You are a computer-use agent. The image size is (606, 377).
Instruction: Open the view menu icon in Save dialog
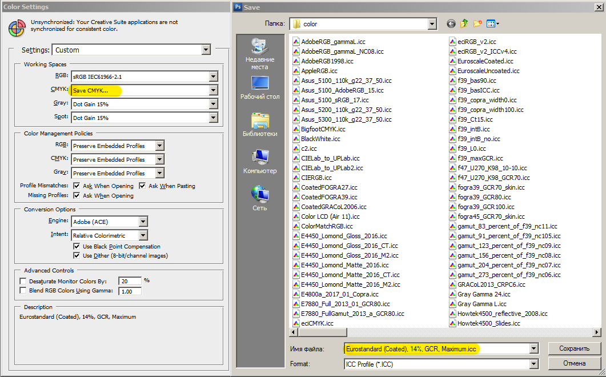[493, 24]
